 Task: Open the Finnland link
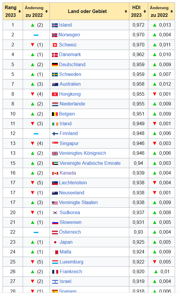click(68, 134)
